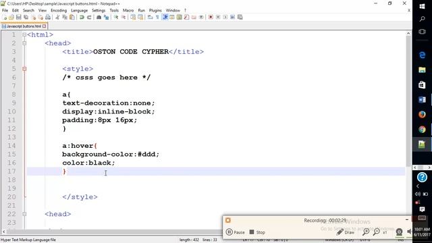Open Document Map from toolbar
This screenshot has width=432, height=243.
pyautogui.click(x=179, y=17)
